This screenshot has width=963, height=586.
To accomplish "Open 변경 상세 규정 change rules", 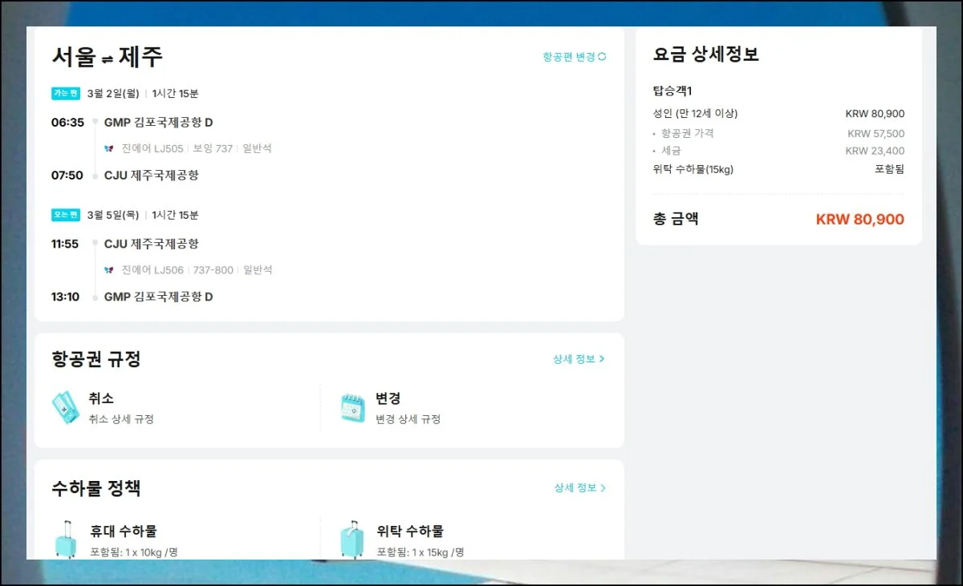I will (x=408, y=419).
